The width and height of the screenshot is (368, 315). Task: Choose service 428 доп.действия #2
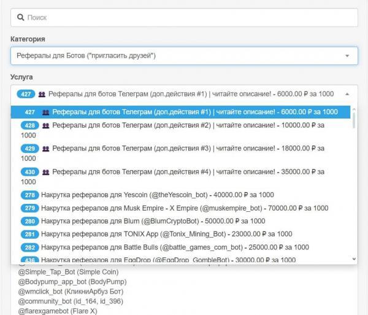180,130
